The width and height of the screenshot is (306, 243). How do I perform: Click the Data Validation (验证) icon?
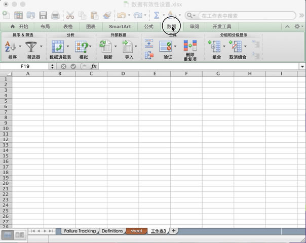tap(166, 47)
